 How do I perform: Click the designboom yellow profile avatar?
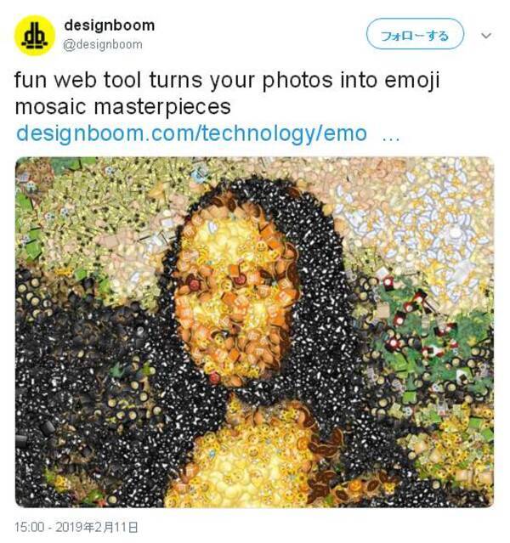[34, 35]
